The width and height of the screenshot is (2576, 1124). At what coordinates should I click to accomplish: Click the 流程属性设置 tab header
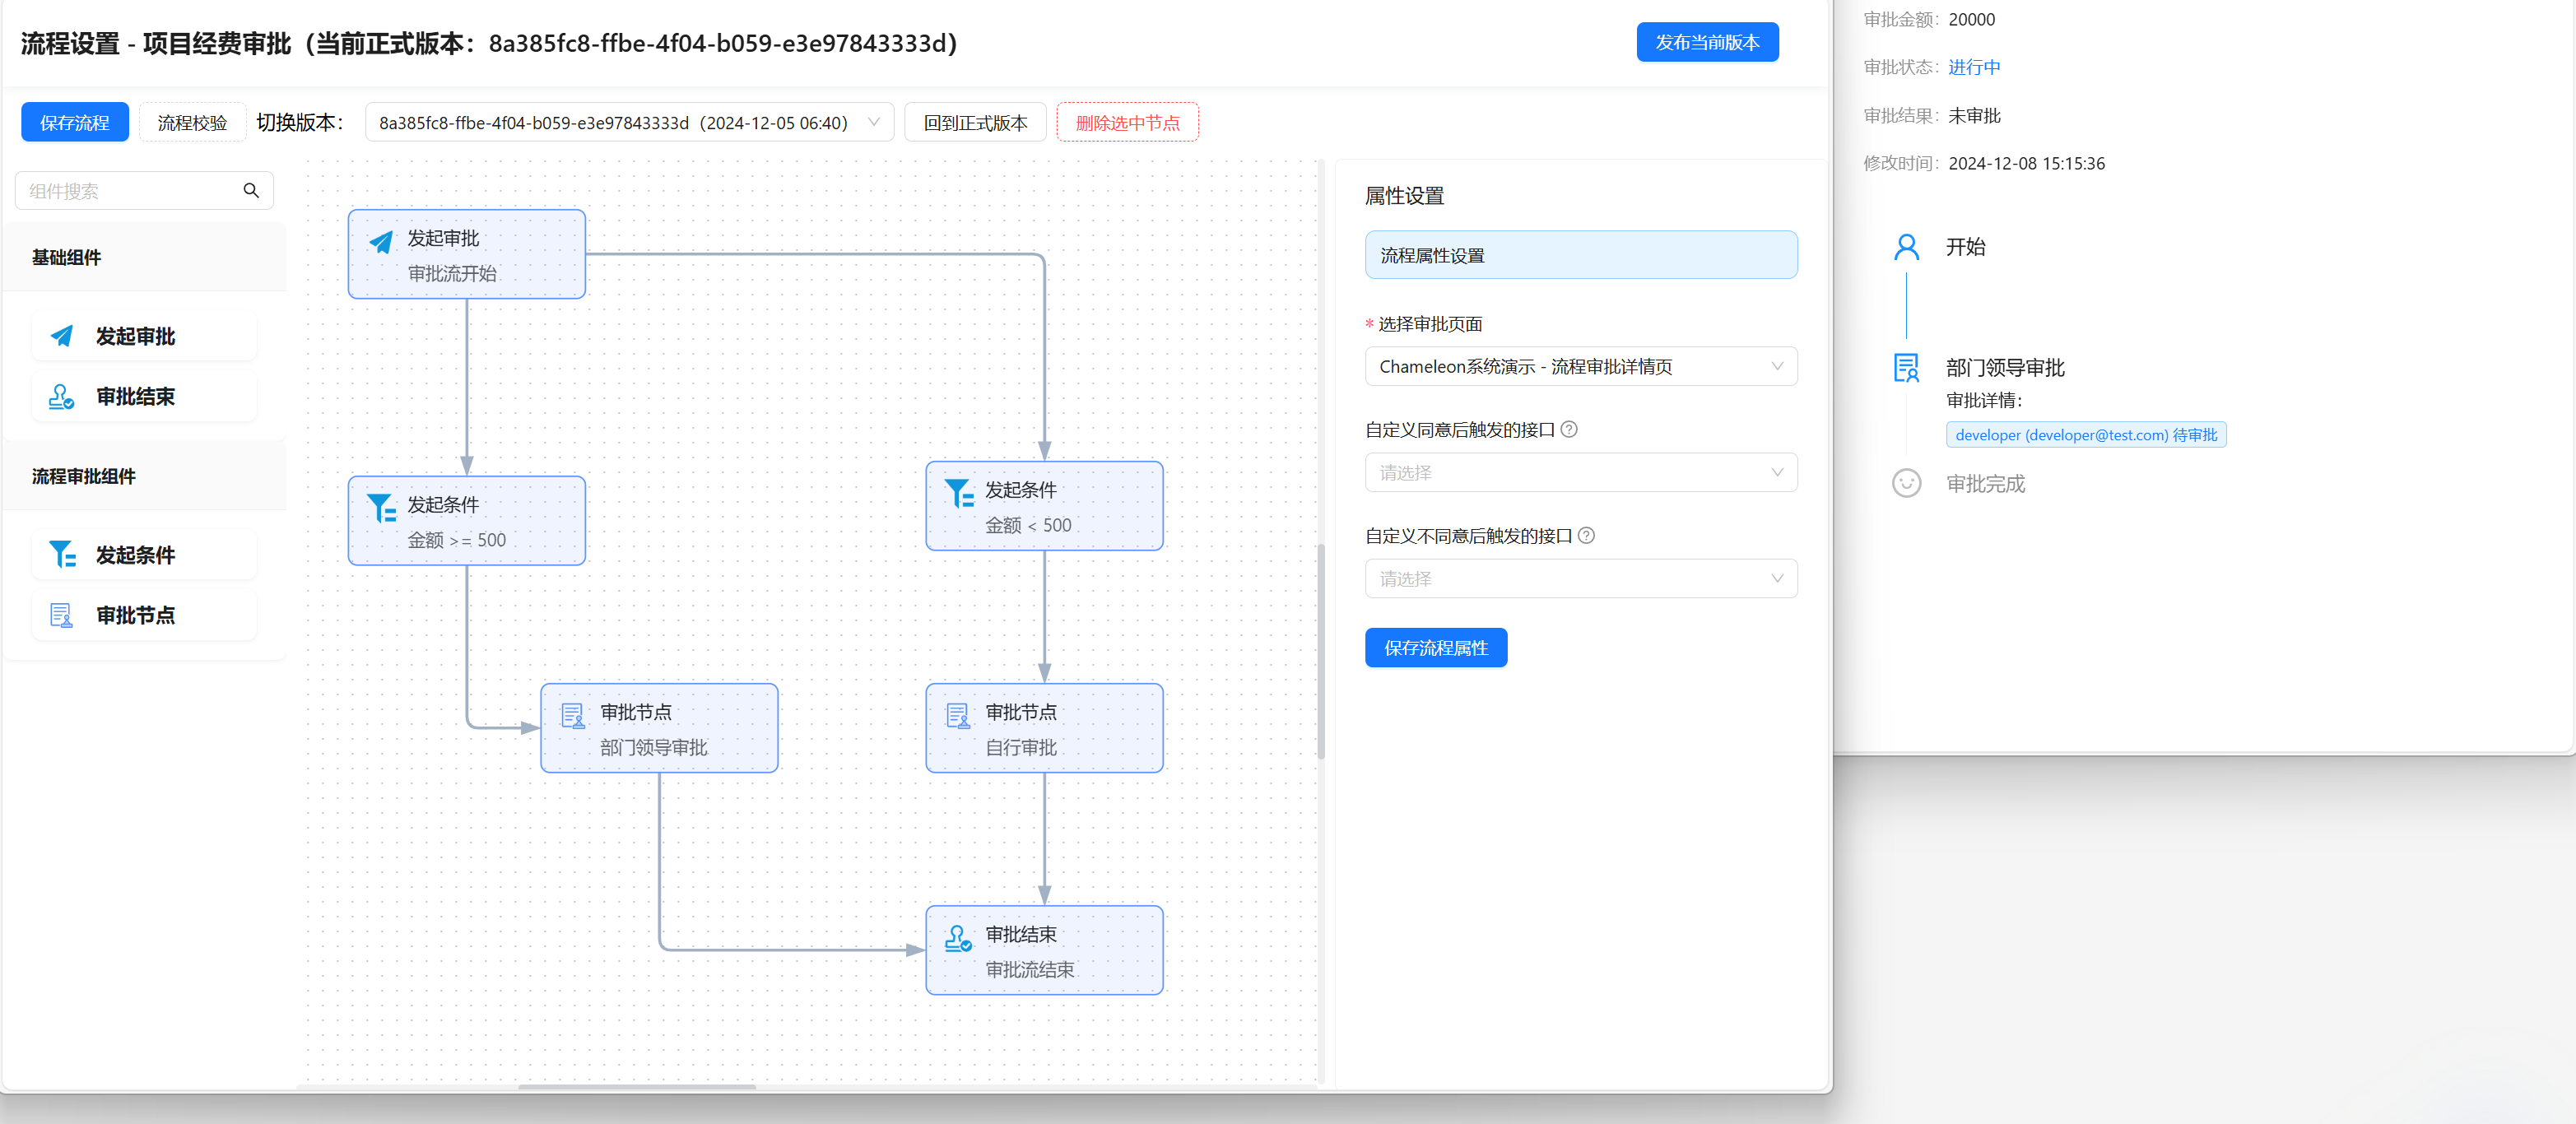1580,255
